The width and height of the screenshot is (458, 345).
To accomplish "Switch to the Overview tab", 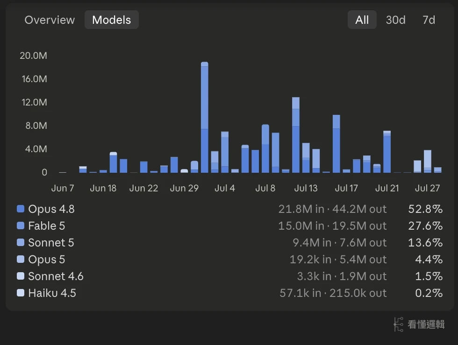I will tap(50, 20).
